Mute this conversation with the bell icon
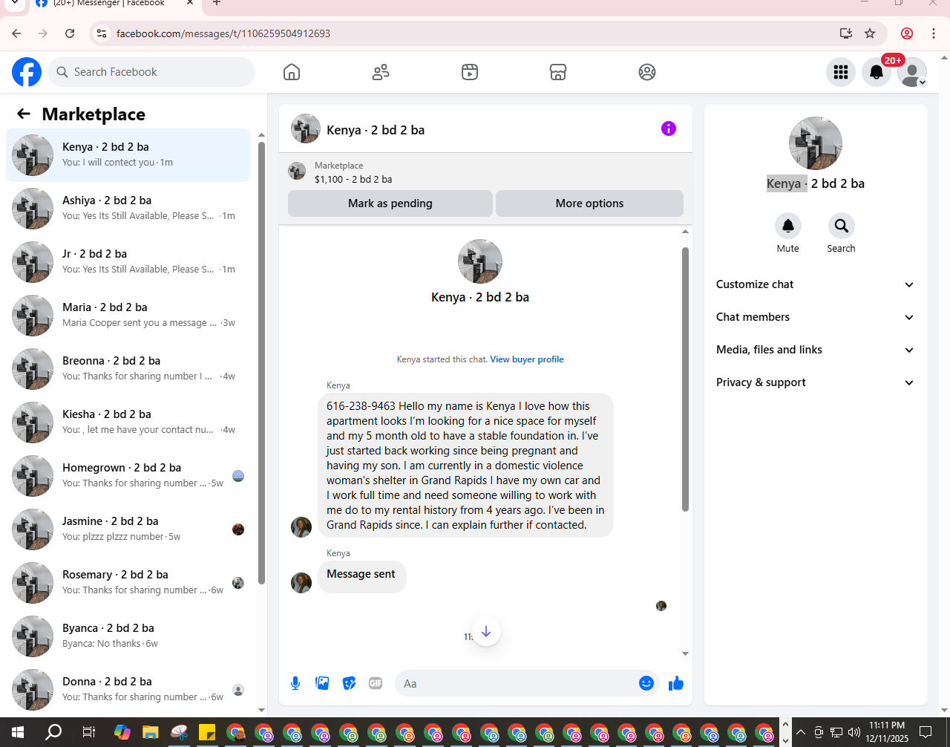The width and height of the screenshot is (950, 747). 788,225
